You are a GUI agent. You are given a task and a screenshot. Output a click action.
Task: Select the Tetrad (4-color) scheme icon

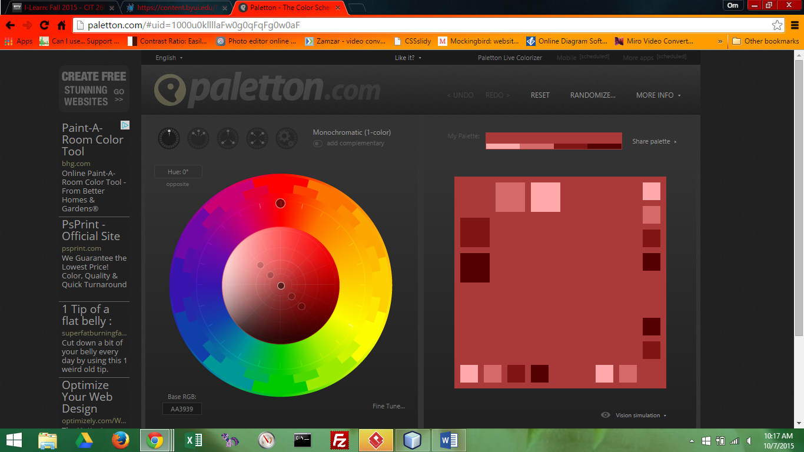[257, 138]
